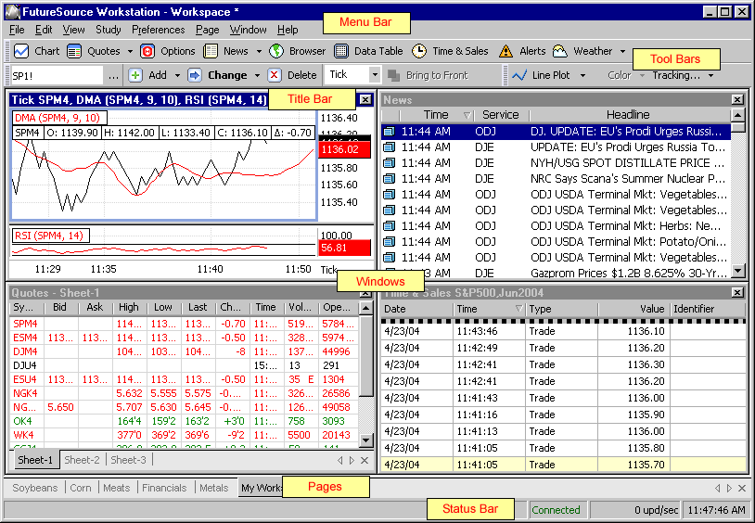Open the File menu

point(17,30)
